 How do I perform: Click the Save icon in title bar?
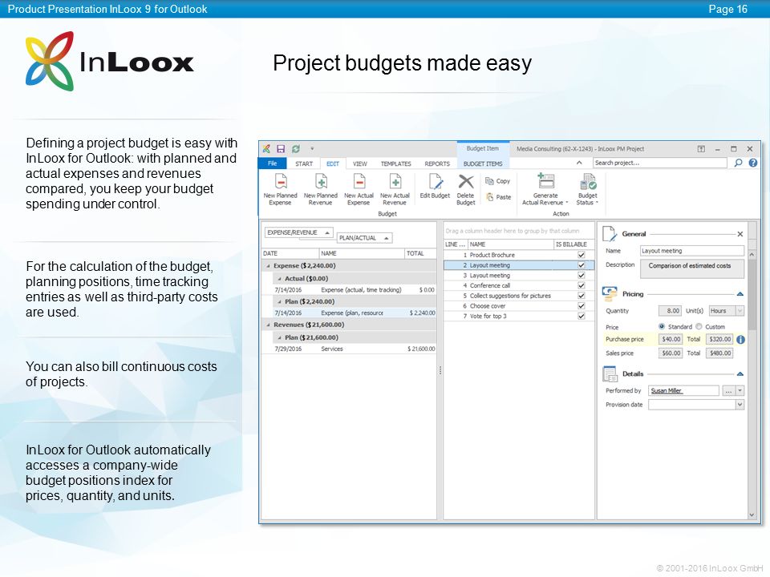pyautogui.click(x=281, y=149)
